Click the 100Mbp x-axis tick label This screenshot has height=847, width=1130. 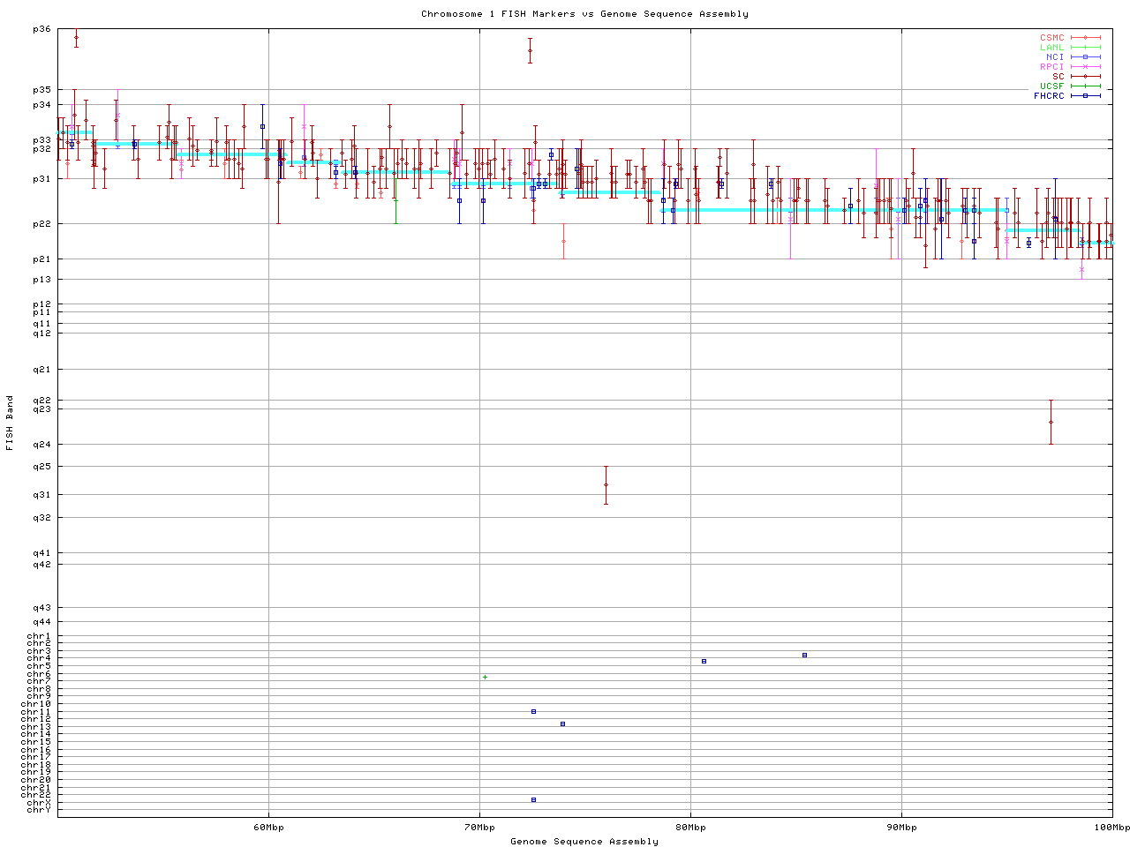click(x=1111, y=828)
